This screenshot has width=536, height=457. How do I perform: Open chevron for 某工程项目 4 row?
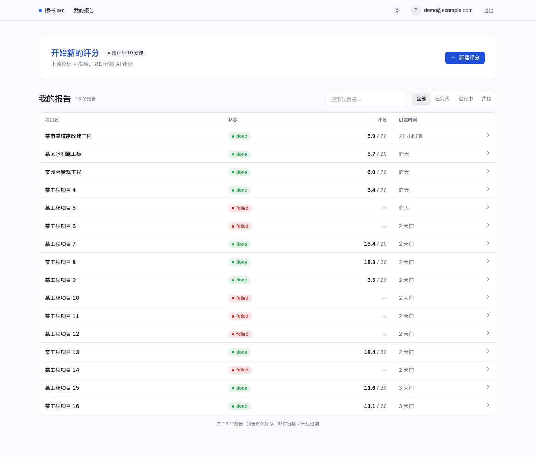pyautogui.click(x=488, y=189)
